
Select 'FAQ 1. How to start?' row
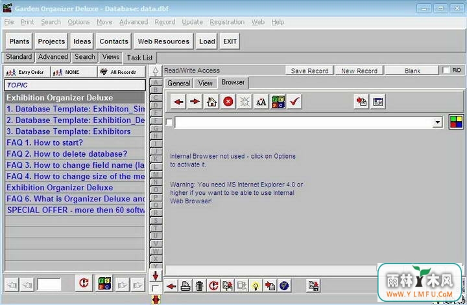(75, 142)
